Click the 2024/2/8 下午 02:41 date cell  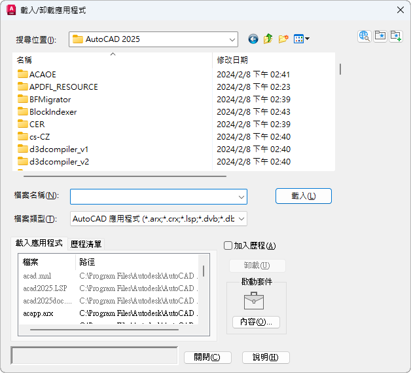[x=253, y=75]
